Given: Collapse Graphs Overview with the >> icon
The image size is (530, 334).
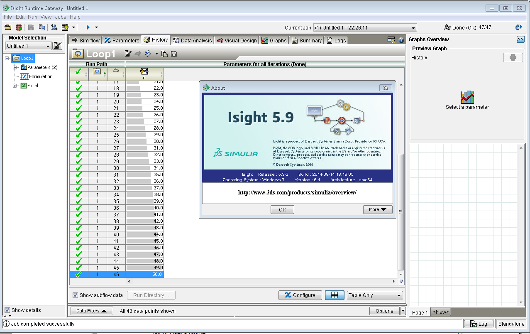Looking at the screenshot, I should click(x=520, y=39).
